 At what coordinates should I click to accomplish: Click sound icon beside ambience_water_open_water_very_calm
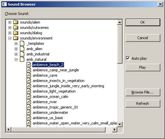tap(29, 123)
